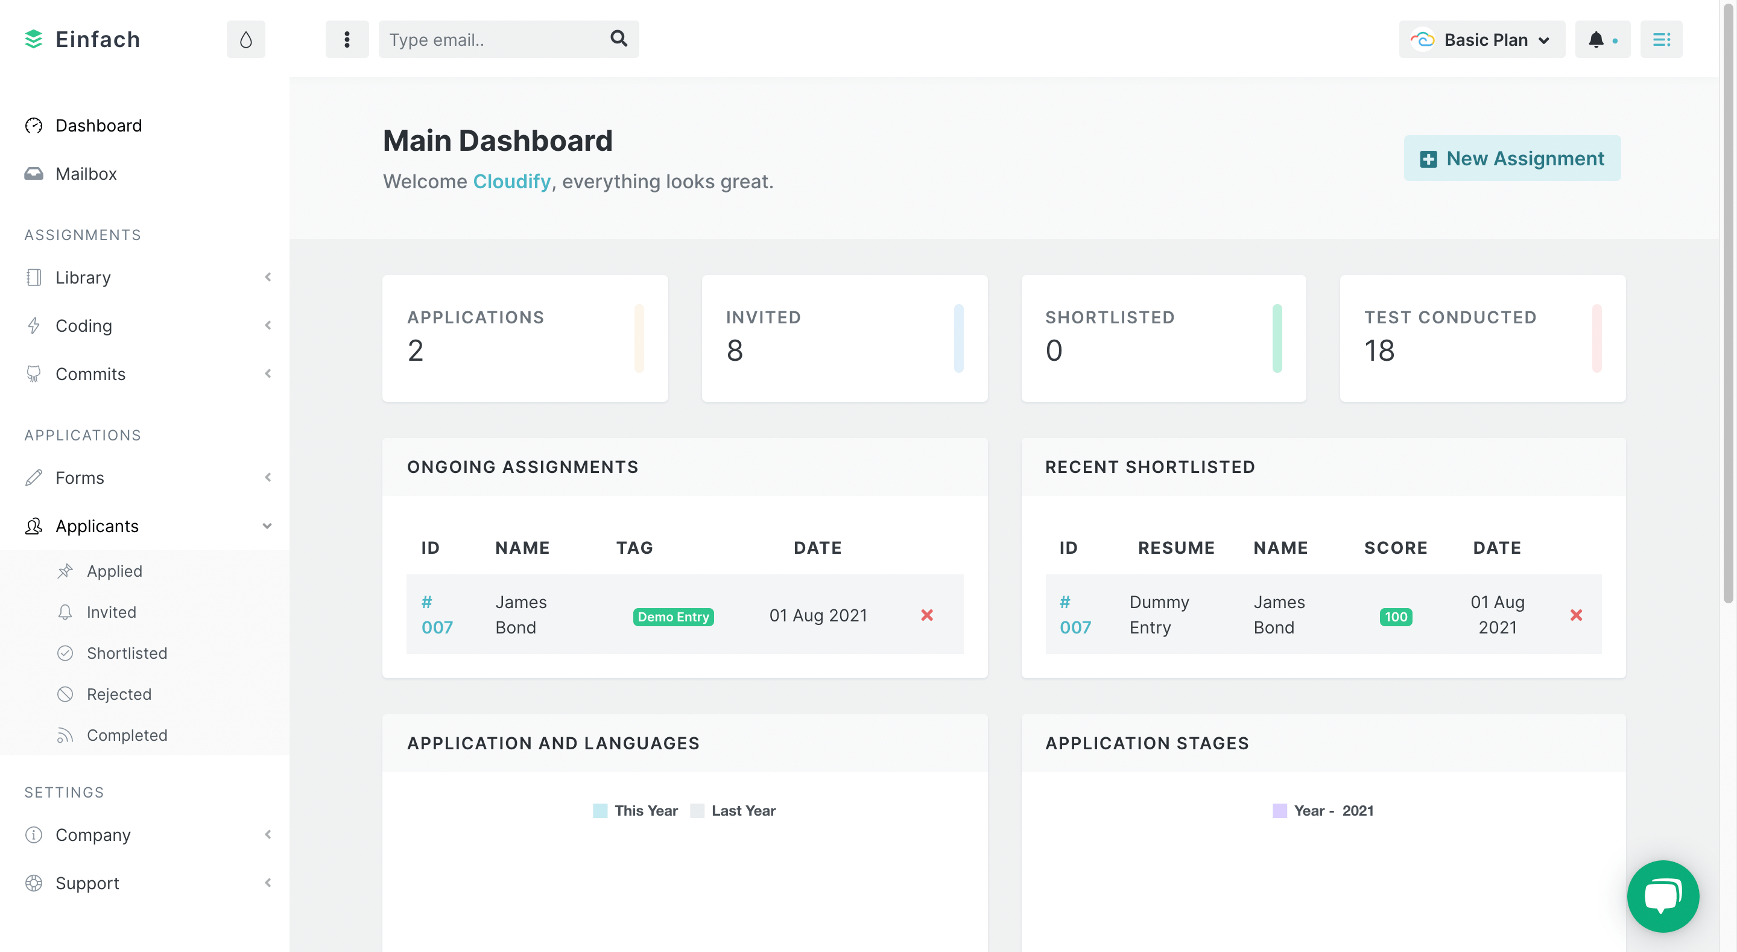Click the Library assignments icon
The width and height of the screenshot is (1737, 952).
point(34,278)
